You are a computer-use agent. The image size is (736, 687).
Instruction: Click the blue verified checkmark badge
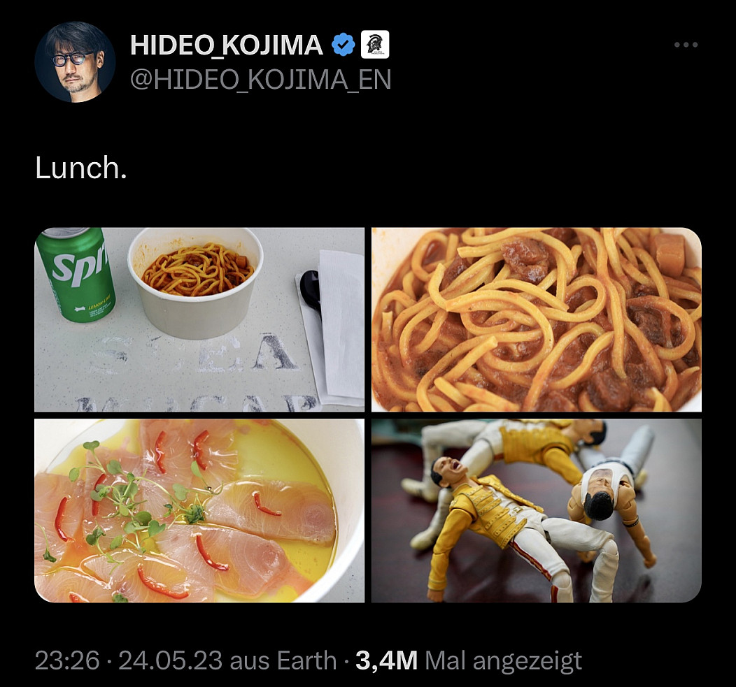pos(343,45)
